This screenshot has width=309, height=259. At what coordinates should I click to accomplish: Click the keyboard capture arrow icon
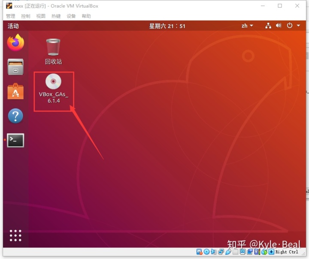coord(271,252)
